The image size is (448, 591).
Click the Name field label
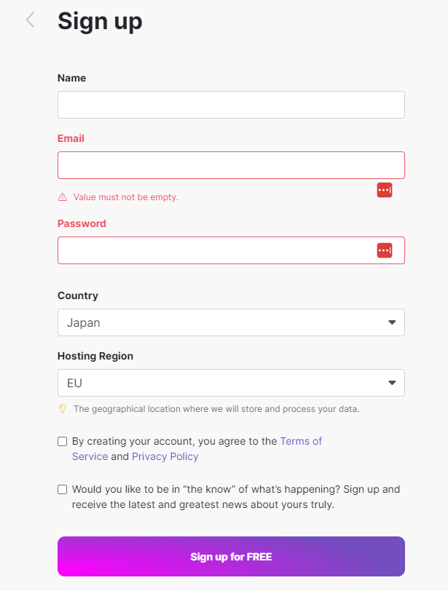(71, 78)
